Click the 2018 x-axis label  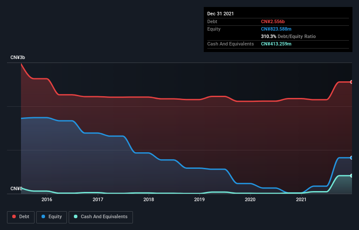click(x=149, y=199)
